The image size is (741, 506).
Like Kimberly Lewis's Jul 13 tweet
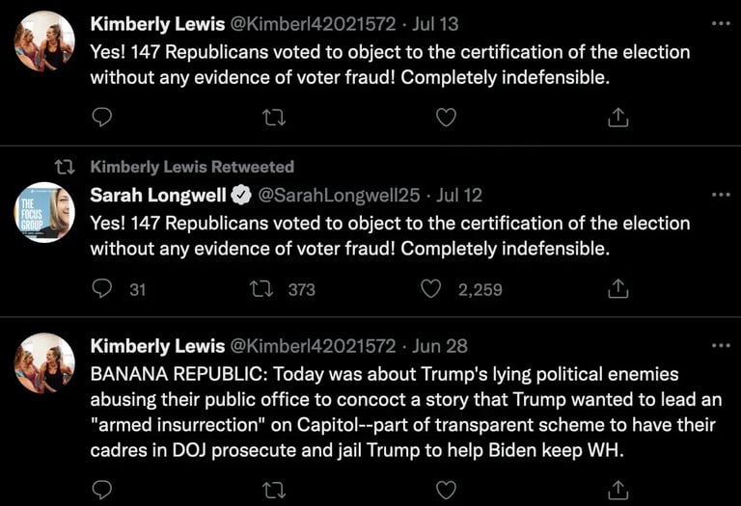click(x=445, y=118)
